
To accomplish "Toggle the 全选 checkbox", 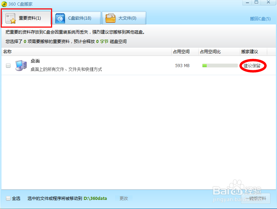I will [8, 198].
